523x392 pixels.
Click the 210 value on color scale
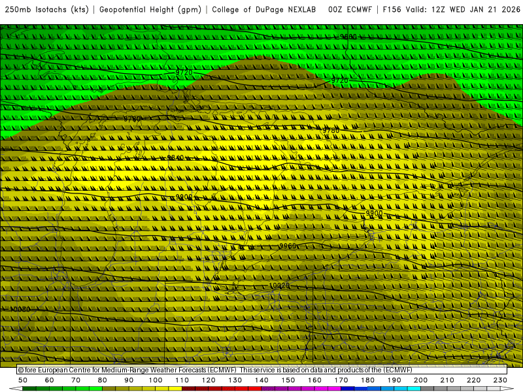pos(447,380)
